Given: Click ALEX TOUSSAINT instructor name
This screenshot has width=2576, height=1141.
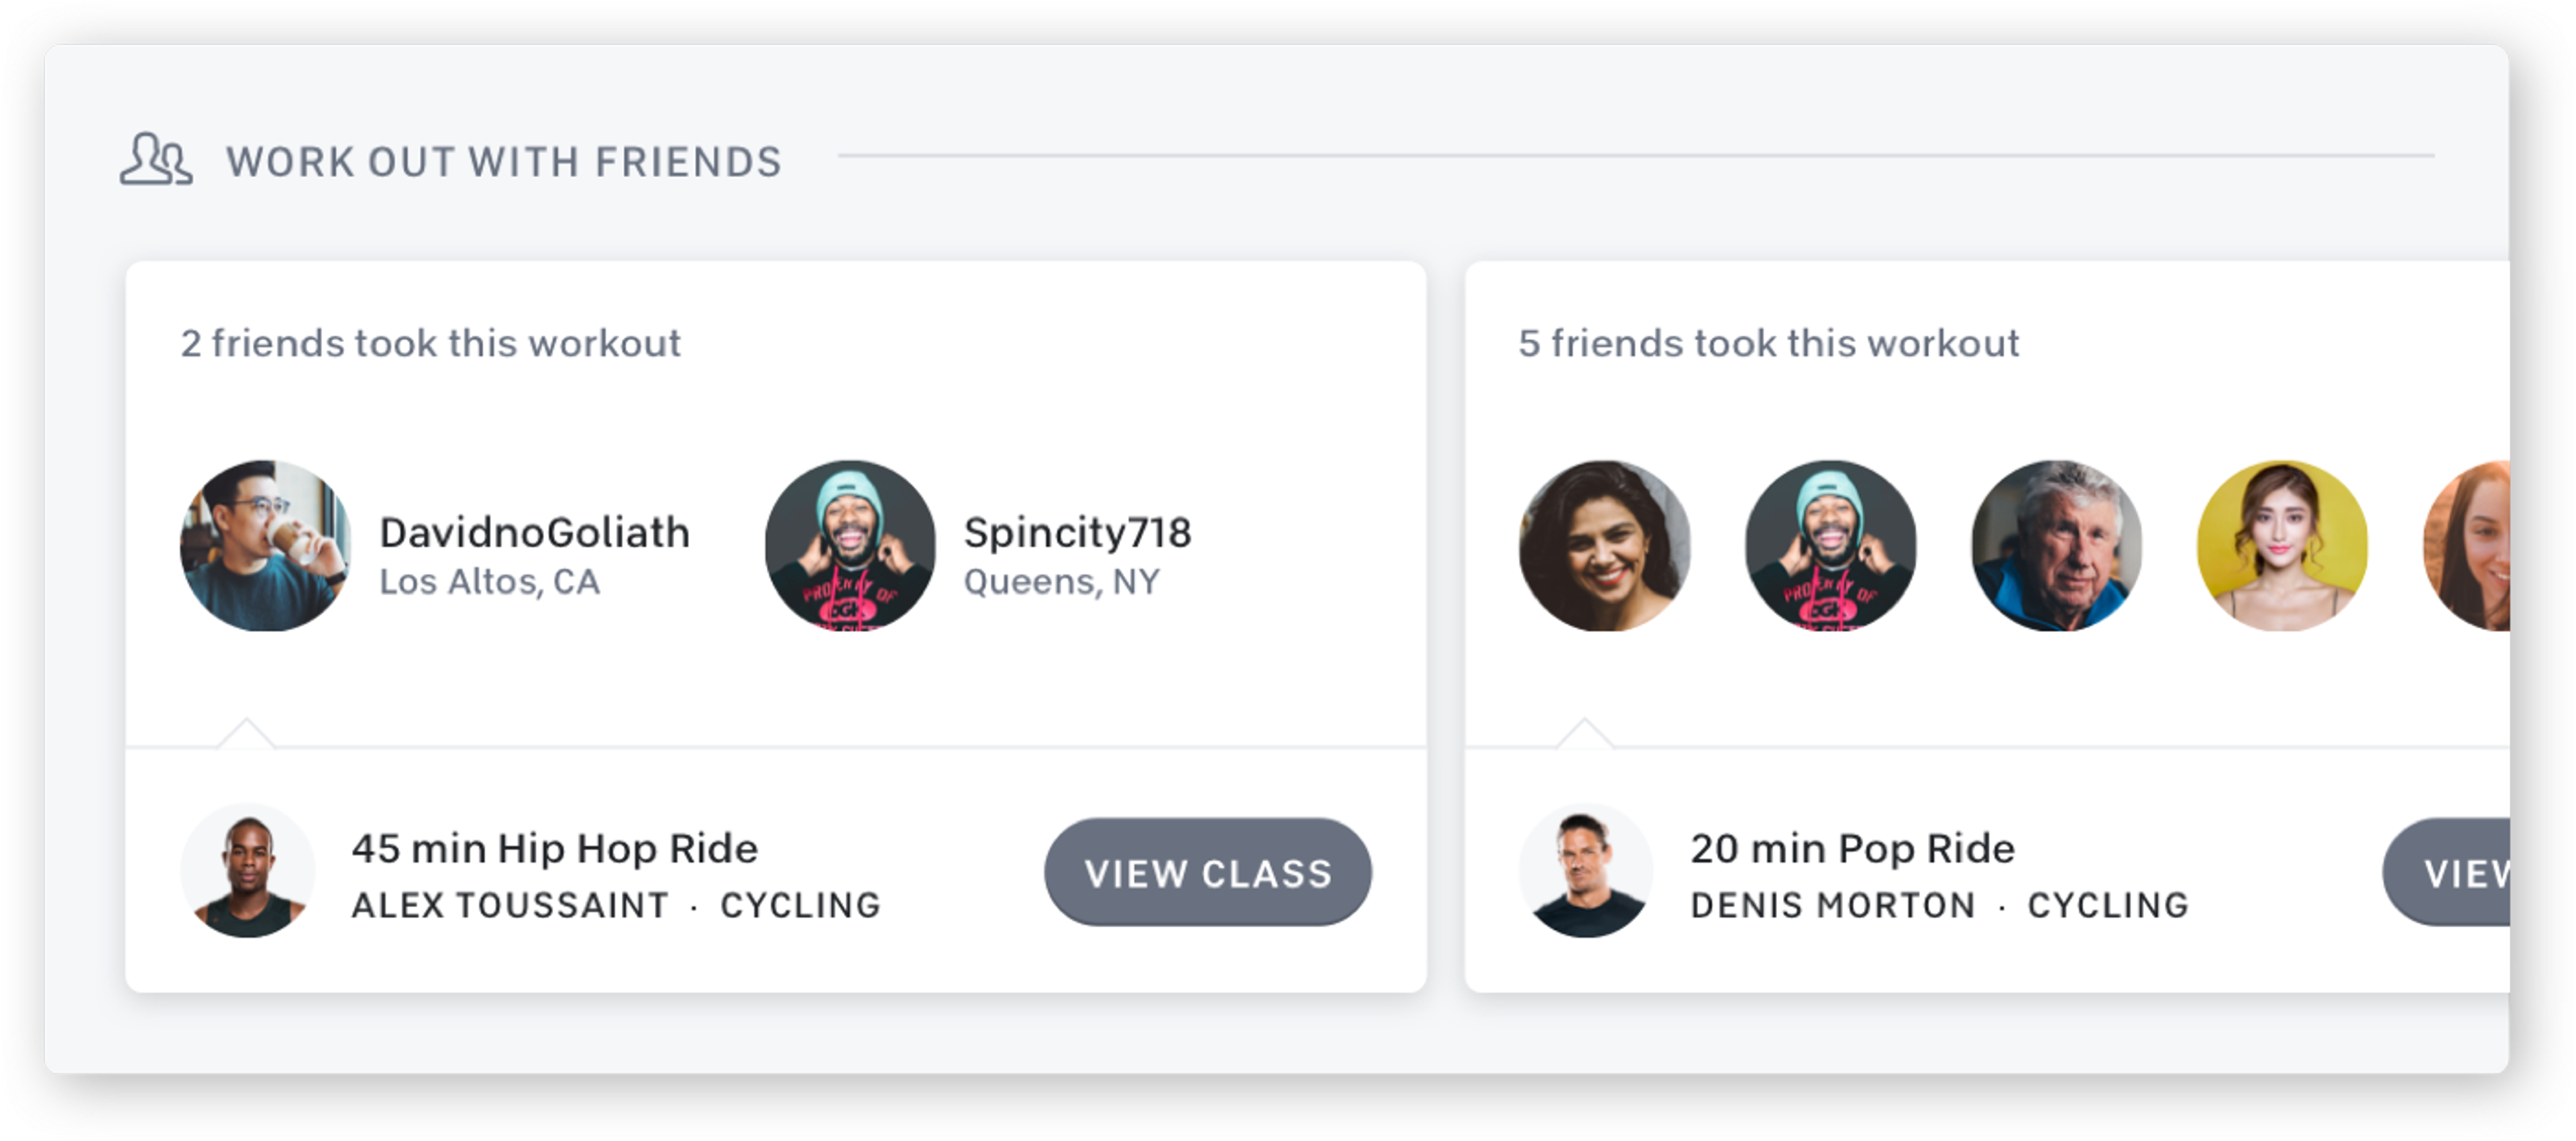Looking at the screenshot, I should click(x=508, y=905).
